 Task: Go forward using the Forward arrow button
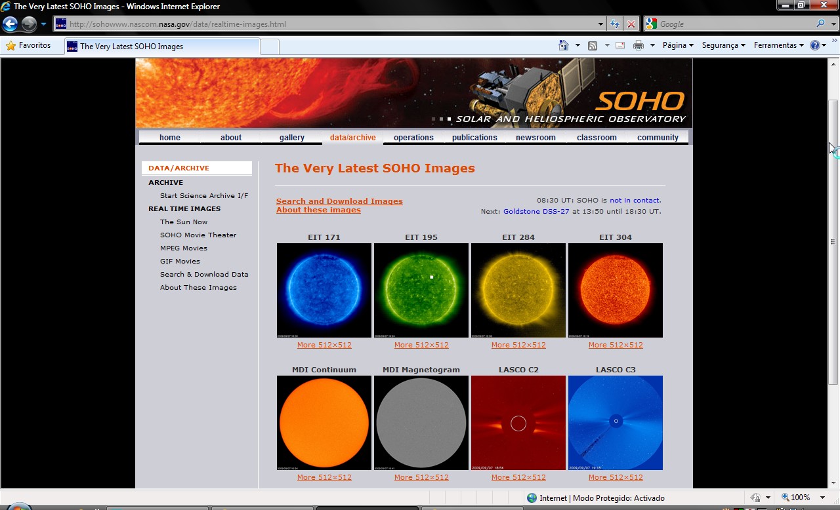coord(29,24)
